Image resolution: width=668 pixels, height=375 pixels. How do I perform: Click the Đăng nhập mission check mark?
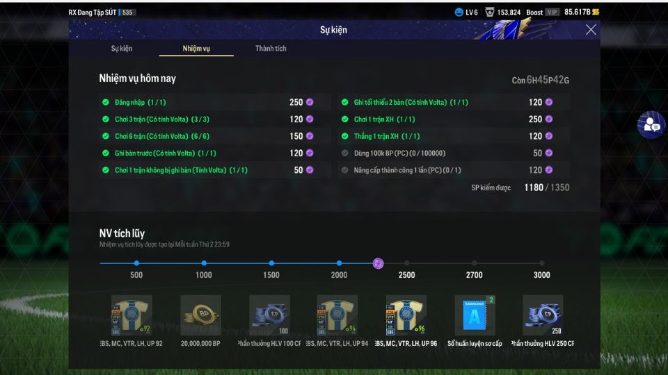(106, 102)
